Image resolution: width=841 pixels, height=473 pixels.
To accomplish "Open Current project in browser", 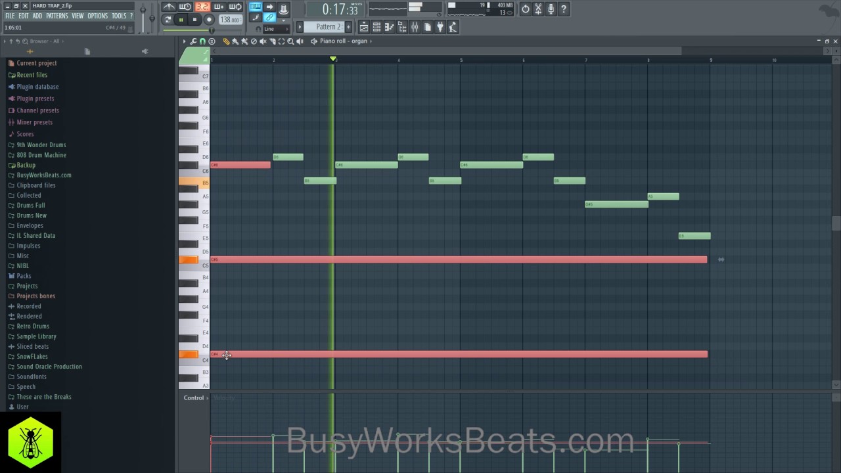I will pyautogui.click(x=36, y=63).
